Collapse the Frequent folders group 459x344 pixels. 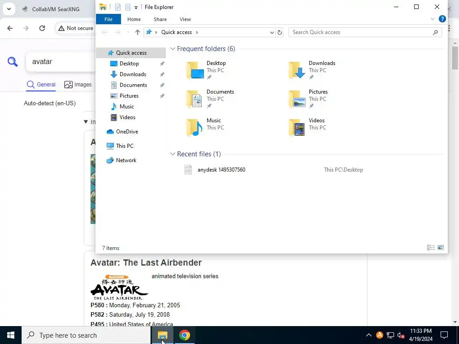pos(173,49)
